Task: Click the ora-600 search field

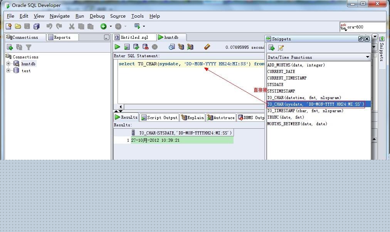Action: pos(366,27)
